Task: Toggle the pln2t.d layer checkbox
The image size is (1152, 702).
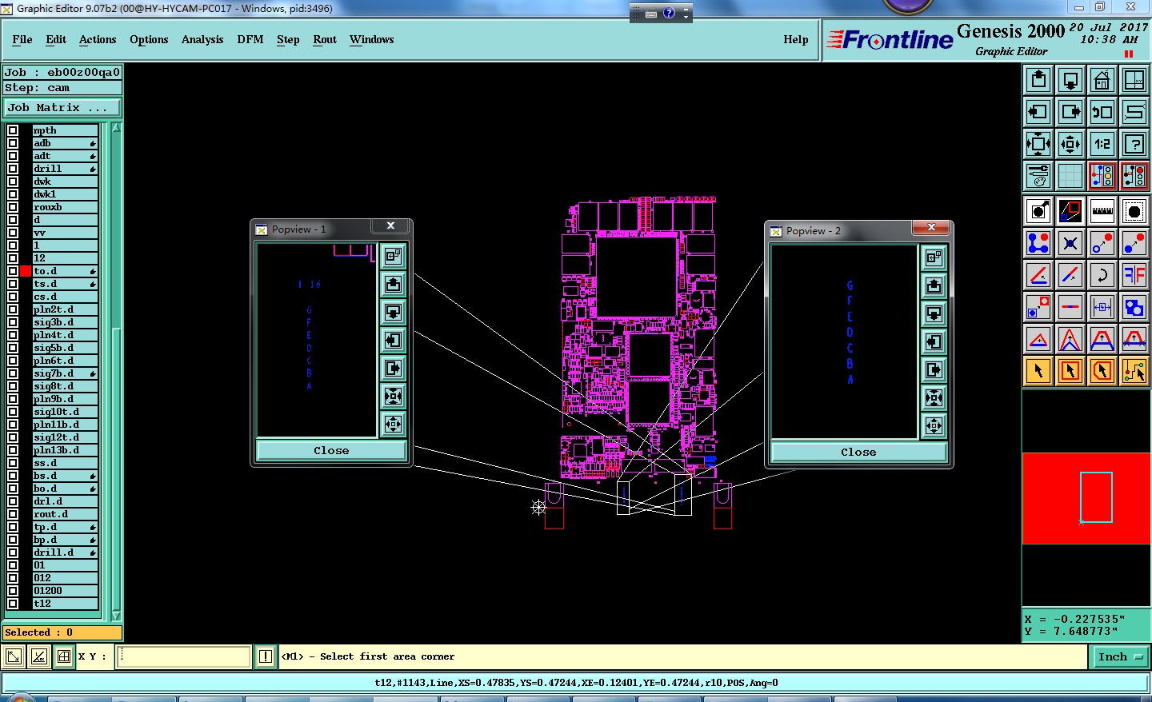Action: click(x=13, y=309)
